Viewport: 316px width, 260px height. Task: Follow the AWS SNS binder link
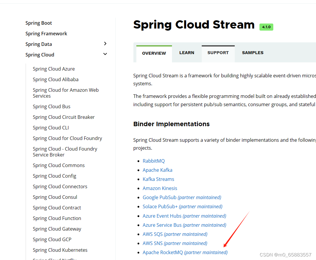pos(175,243)
